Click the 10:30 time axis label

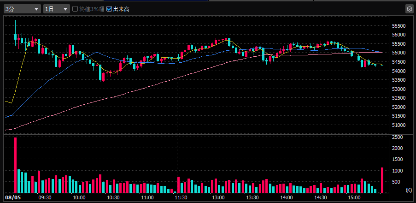coord(113,198)
